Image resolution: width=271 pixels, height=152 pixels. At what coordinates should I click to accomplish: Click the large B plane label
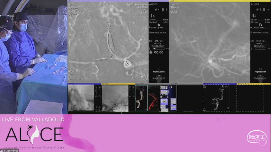coord(261,25)
